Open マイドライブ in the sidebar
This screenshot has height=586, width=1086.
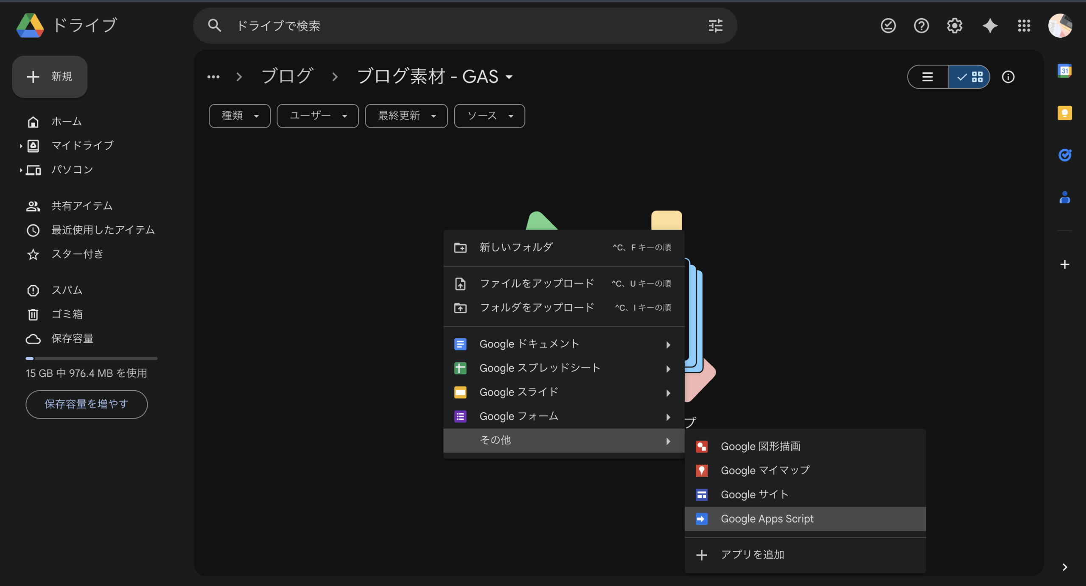pyautogui.click(x=82, y=146)
